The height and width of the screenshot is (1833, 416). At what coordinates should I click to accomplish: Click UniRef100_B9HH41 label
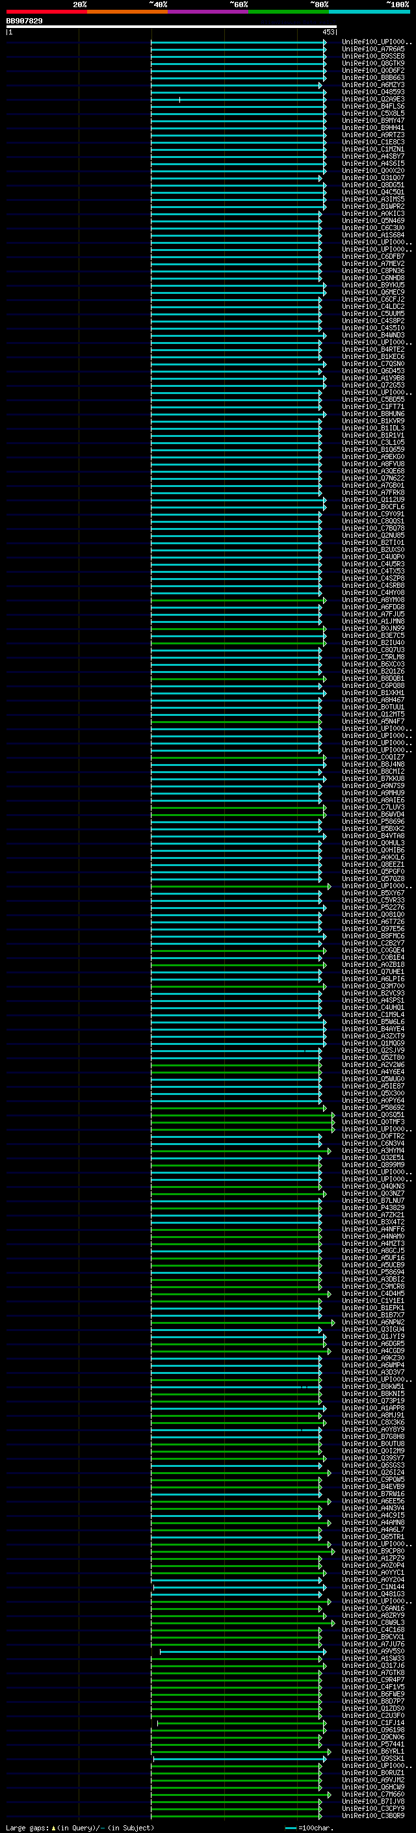(x=373, y=128)
